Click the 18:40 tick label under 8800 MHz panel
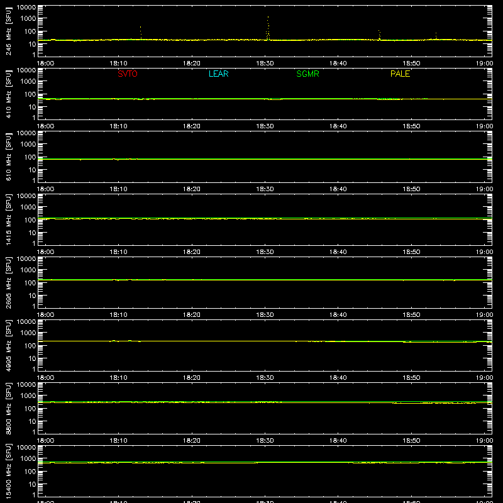This screenshot has width=503, height=503. [x=338, y=441]
